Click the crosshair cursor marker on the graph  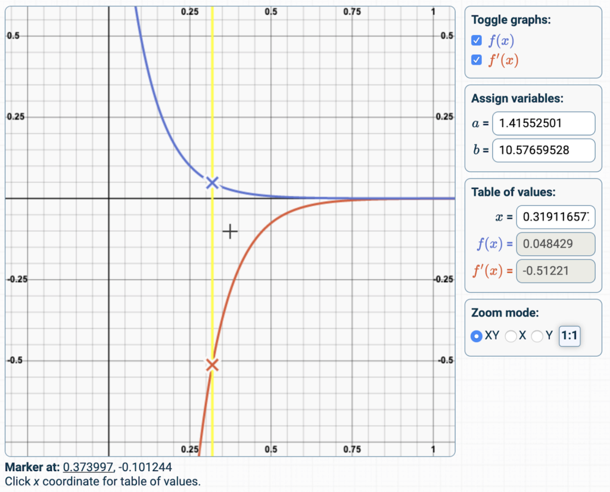click(230, 231)
